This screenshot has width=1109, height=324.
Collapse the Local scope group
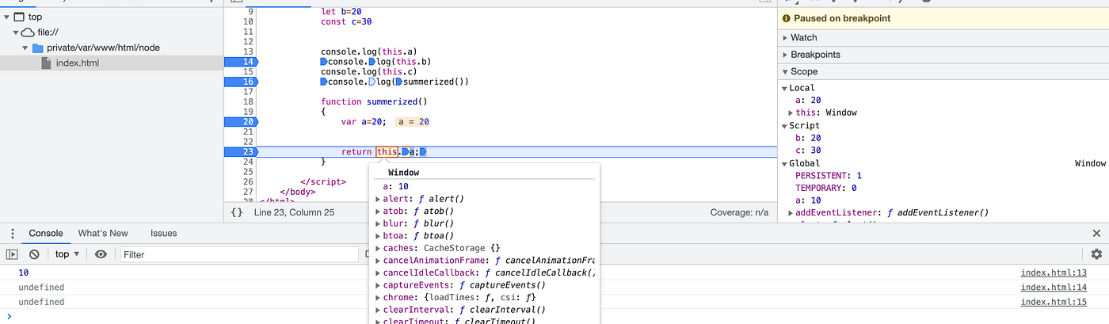785,88
